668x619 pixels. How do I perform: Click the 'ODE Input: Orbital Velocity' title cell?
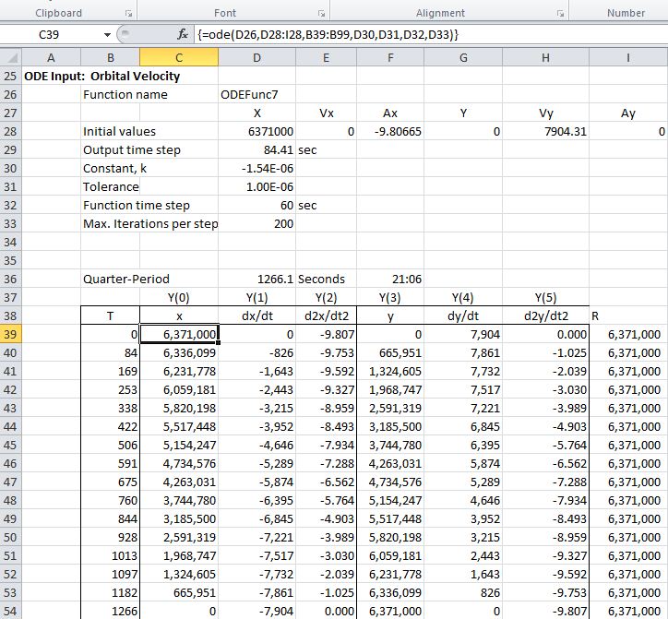(x=46, y=76)
